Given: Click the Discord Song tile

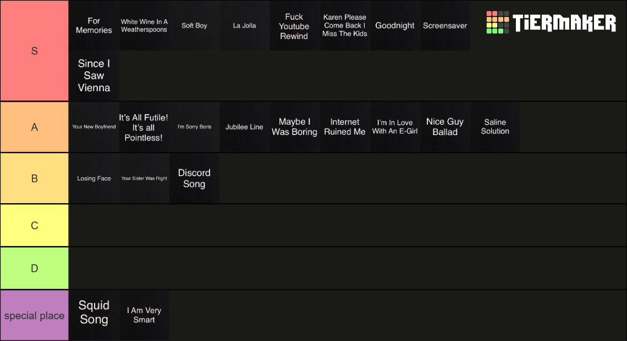Looking at the screenshot, I should (x=194, y=178).
